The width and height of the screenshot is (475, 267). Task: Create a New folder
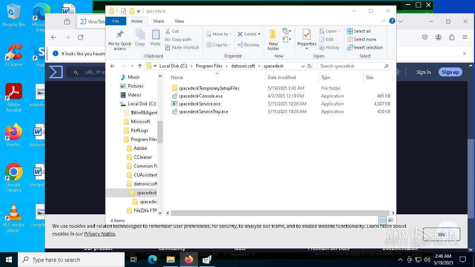pyautogui.click(x=273, y=40)
